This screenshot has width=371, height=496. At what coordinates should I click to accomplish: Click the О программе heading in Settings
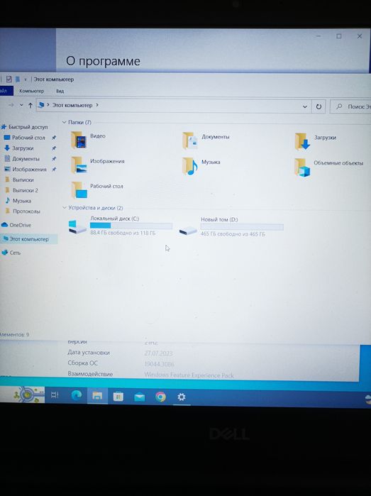point(103,61)
